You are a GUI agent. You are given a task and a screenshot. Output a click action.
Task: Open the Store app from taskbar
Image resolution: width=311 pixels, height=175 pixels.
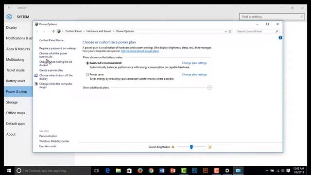point(129,171)
